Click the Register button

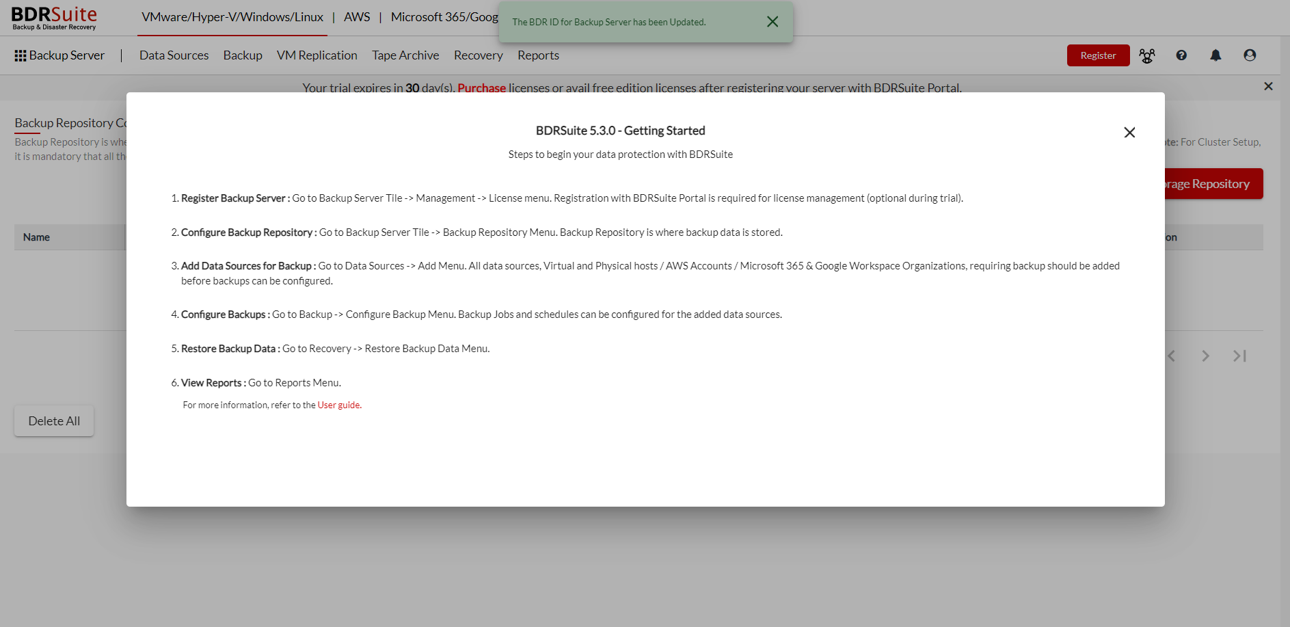(1098, 55)
